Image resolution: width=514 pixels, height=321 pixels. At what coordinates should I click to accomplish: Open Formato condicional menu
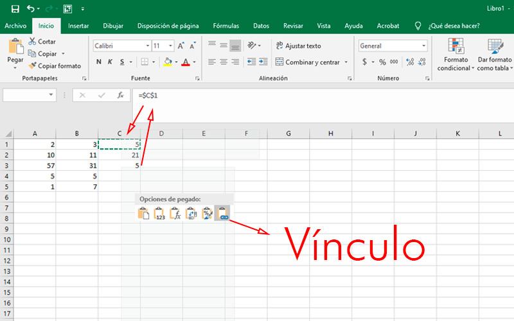coord(456,55)
